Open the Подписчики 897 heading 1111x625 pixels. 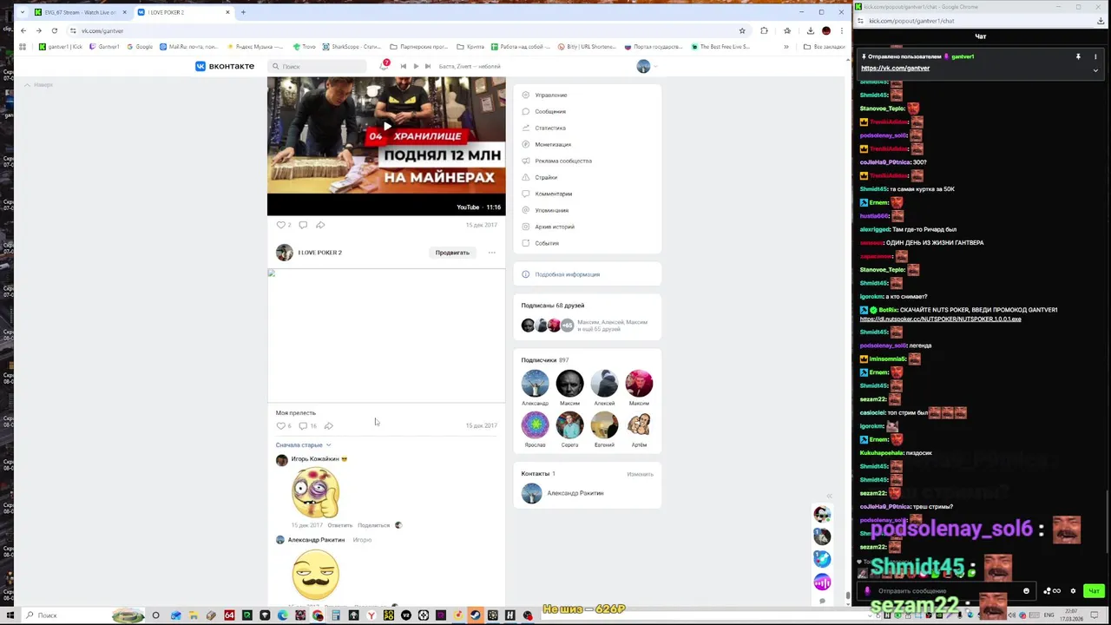coord(544,360)
